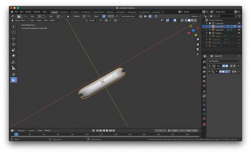Viewport: 251px width, 153px height.
Task: Click the outliner search field
Action: (x=226, y=16)
